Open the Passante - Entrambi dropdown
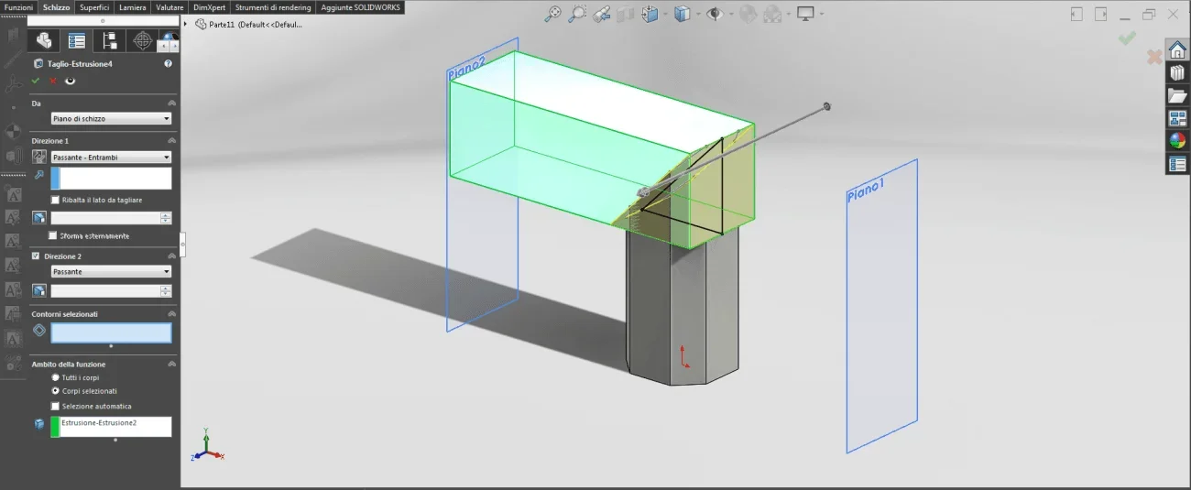The width and height of the screenshot is (1191, 490). [x=111, y=157]
